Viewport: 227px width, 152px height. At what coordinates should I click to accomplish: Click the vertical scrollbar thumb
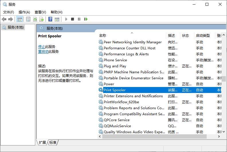(x=224, y=79)
